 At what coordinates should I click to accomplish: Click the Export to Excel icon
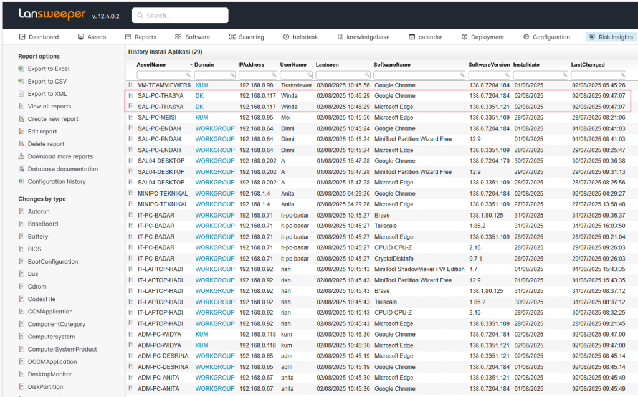pos(21,69)
